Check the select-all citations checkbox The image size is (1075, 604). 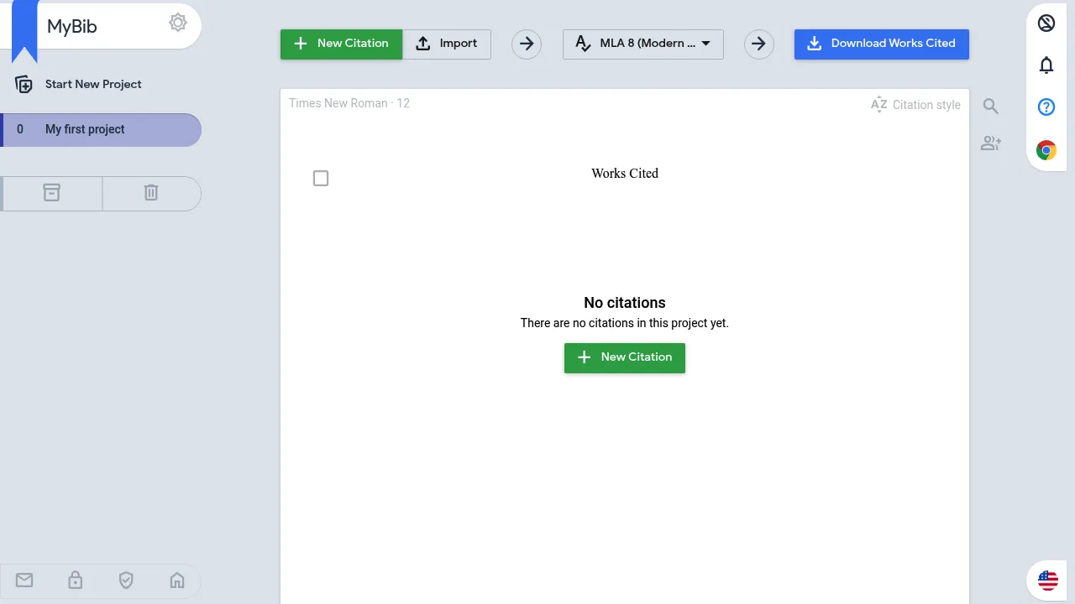321,178
